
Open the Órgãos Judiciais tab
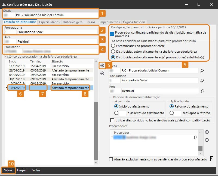[134, 22]
